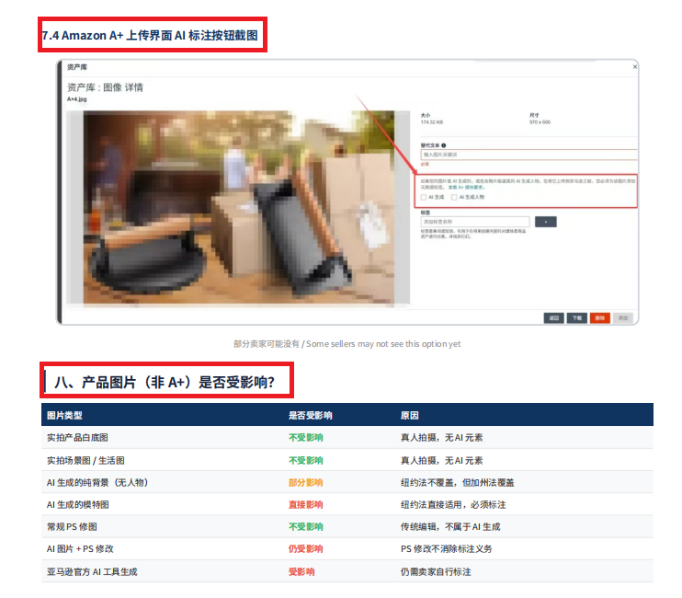Click the '八、产品图片（非 A+）是否受影响?' heading
This screenshot has height=598, width=682.
click(165, 382)
